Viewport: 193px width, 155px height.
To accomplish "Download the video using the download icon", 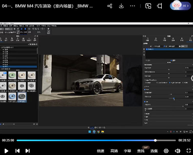I will pos(121,6).
